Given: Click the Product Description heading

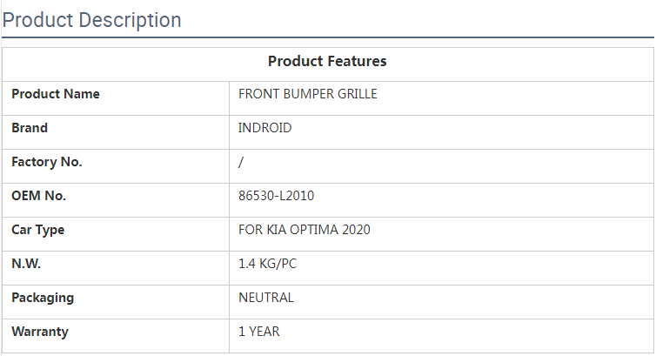Looking at the screenshot, I should point(92,20).
